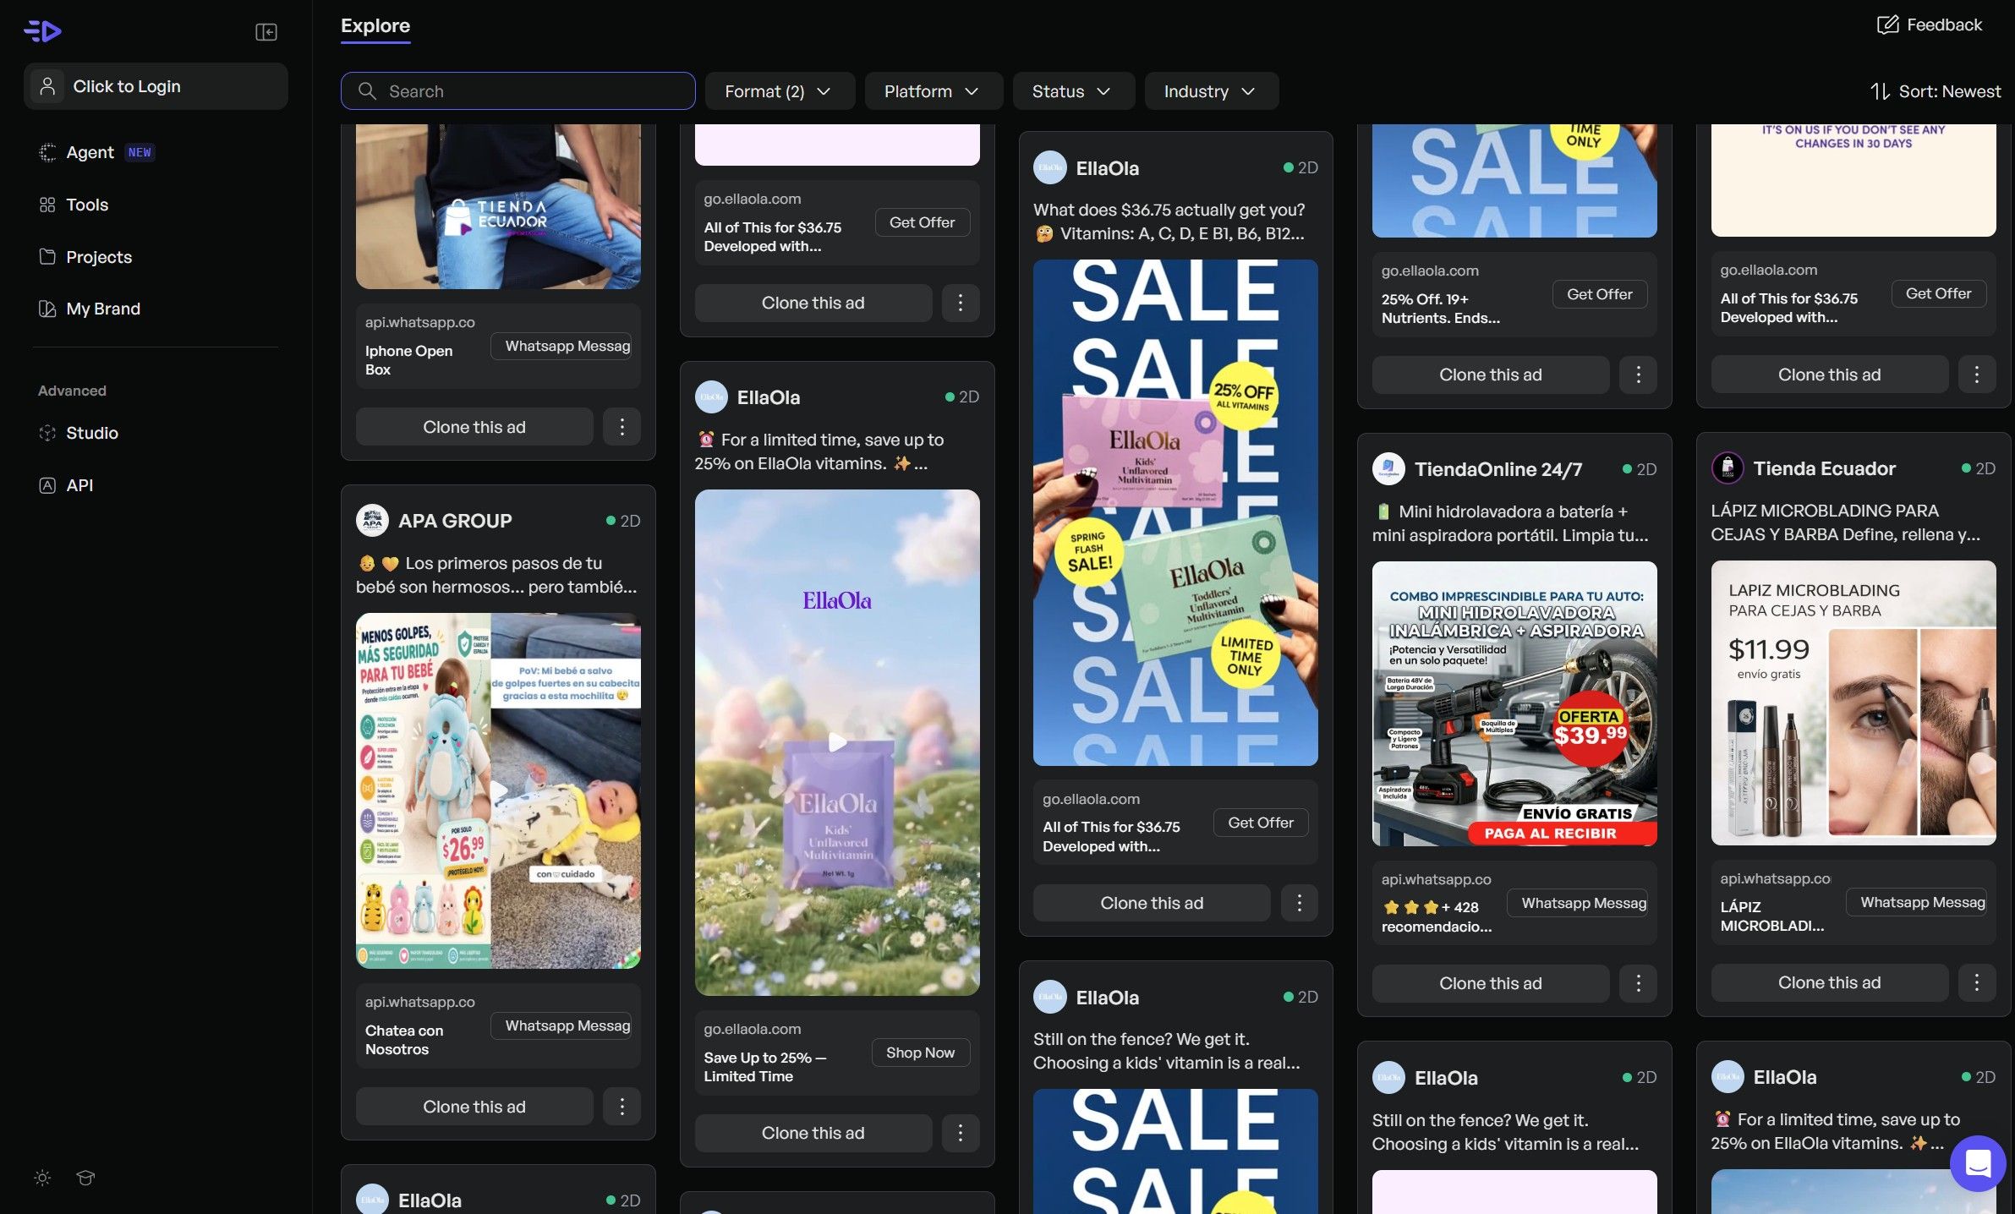Viewport: 2015px width, 1214px height.
Task: Open the Lapiz Microblading ad image
Action: (1853, 703)
